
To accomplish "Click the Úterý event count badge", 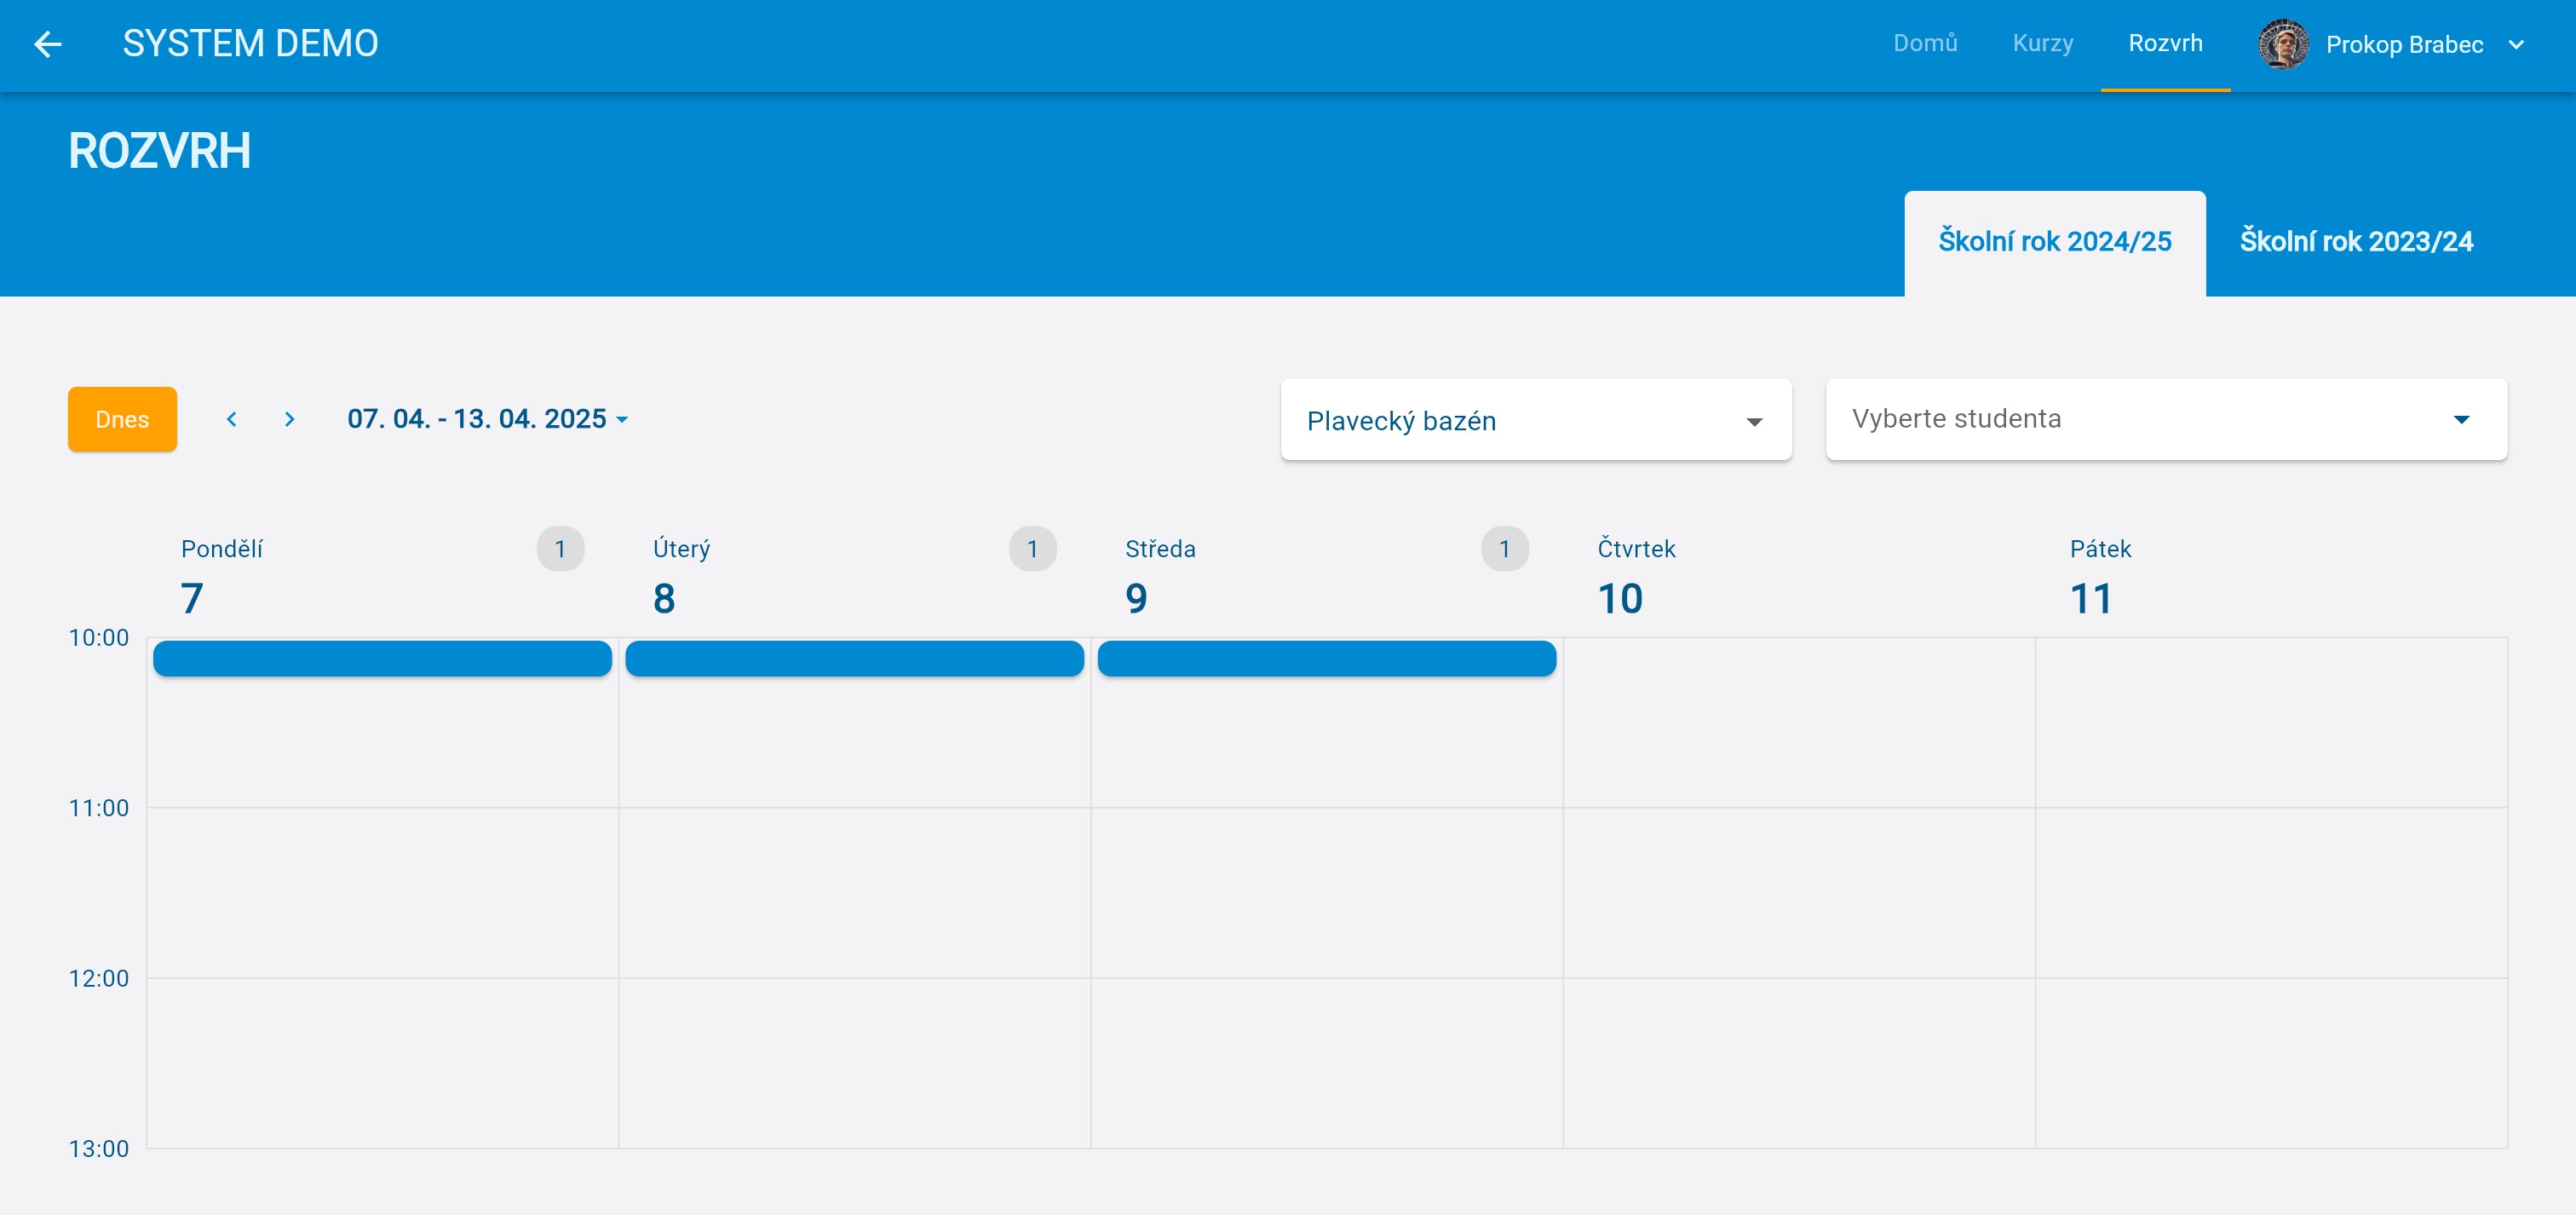I will [1032, 549].
